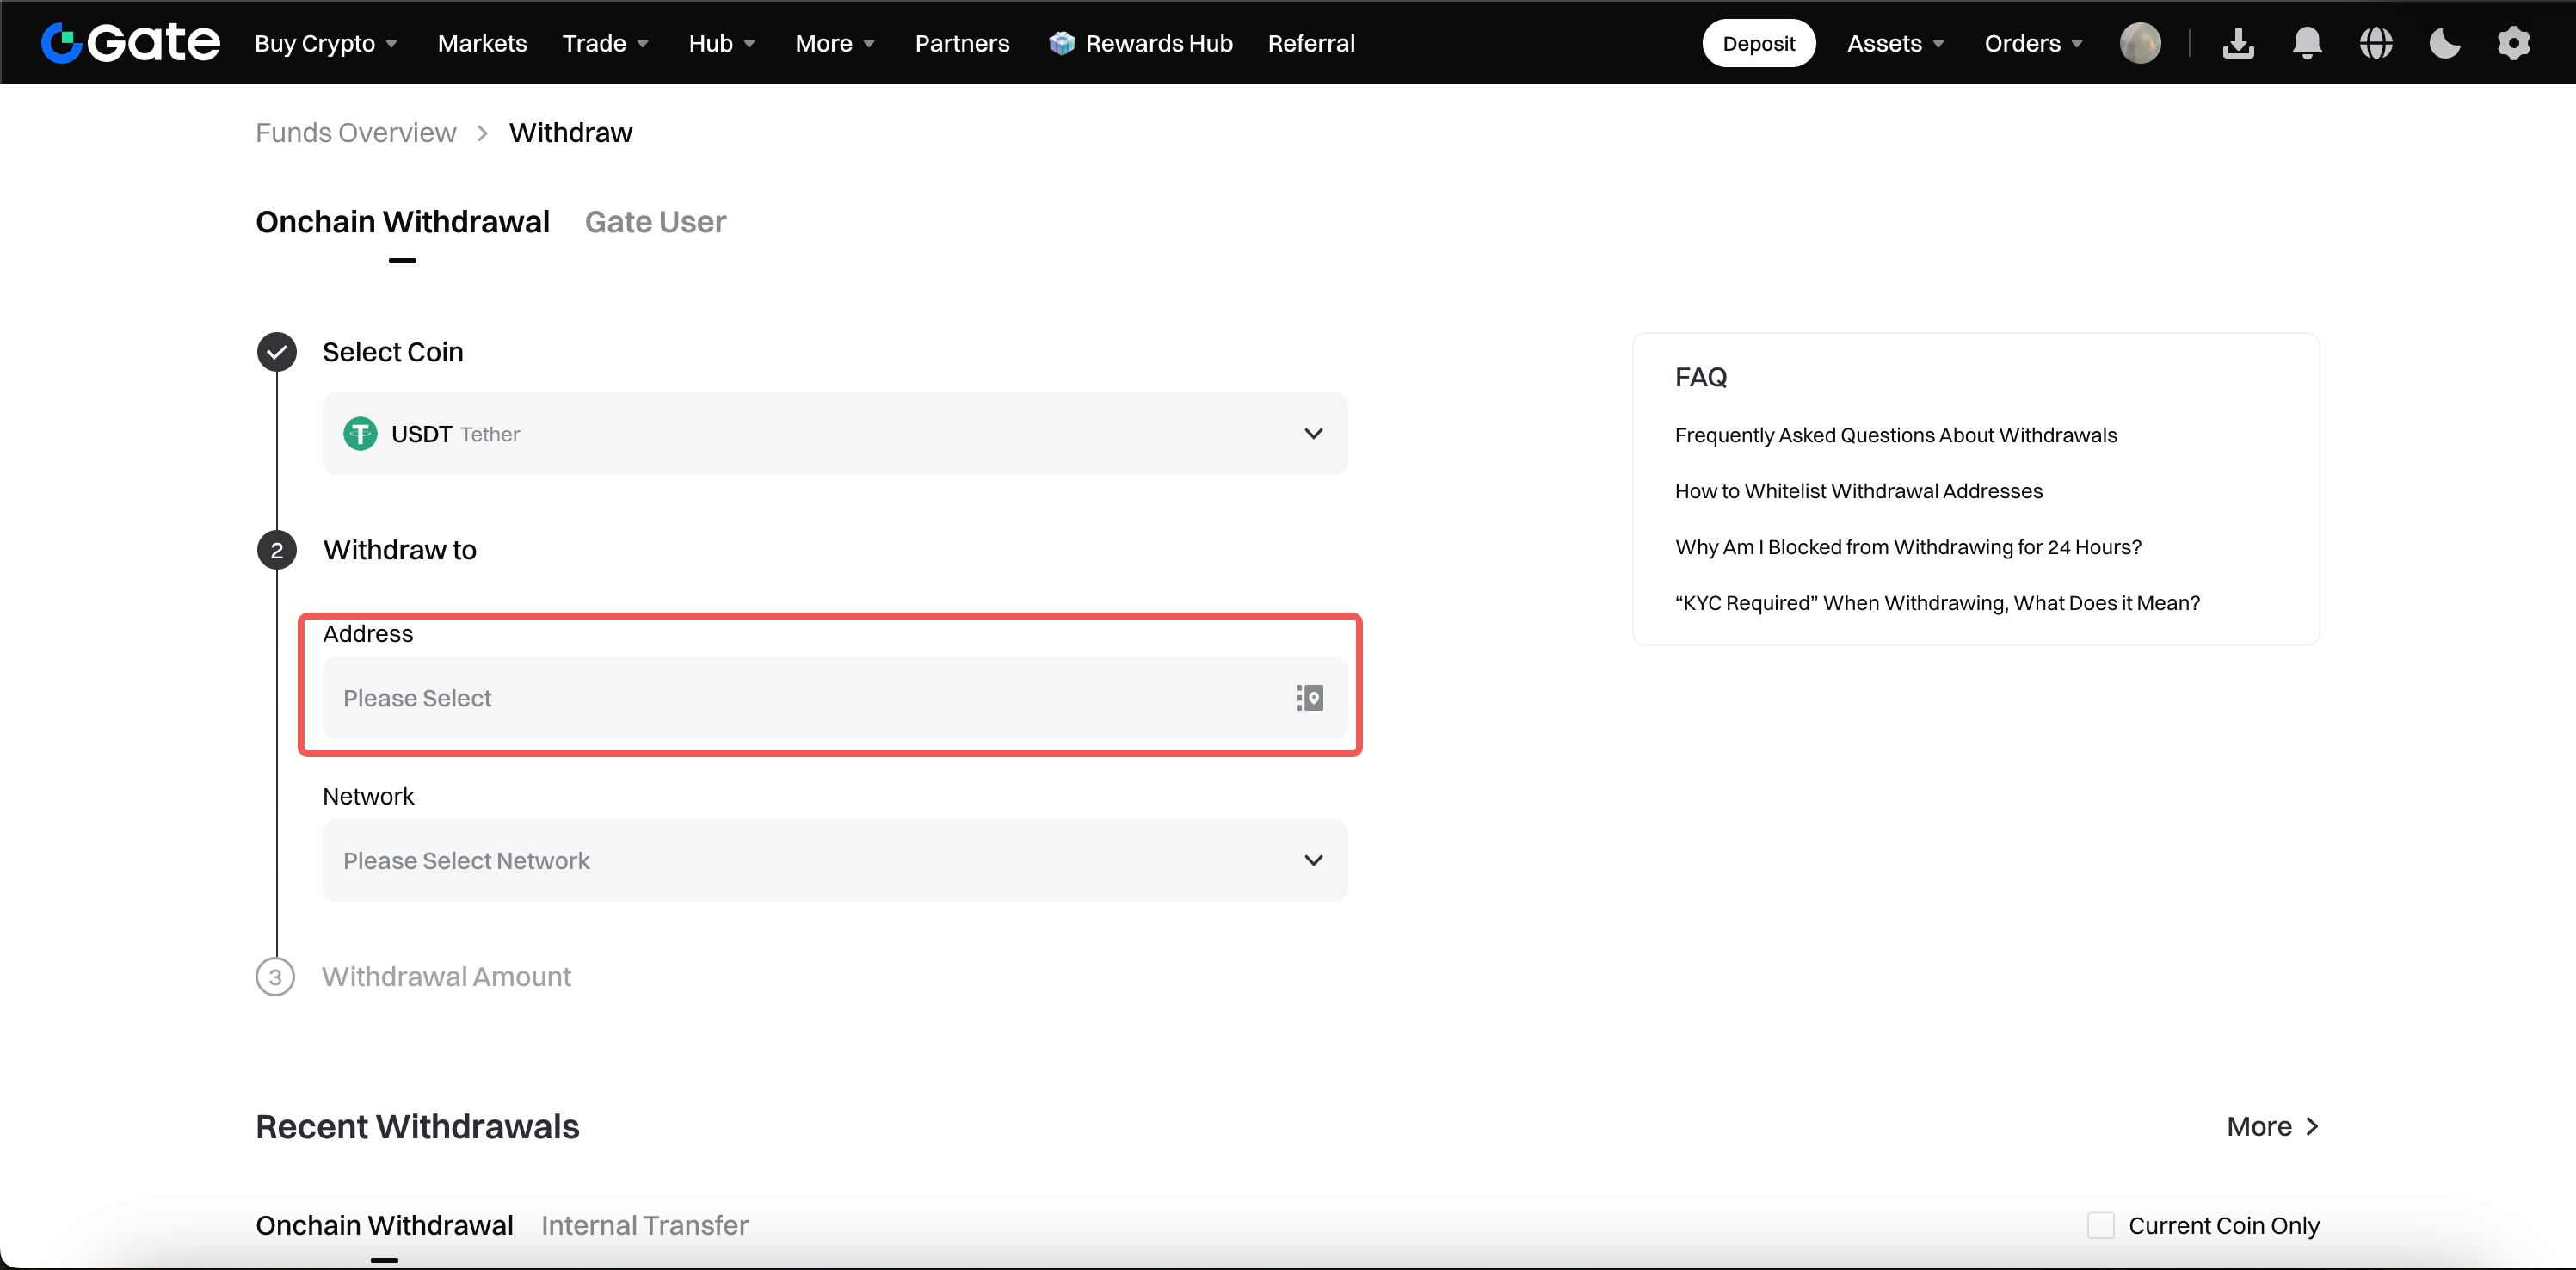The width and height of the screenshot is (2576, 1270).
Task: Expand the Buy Crypto menu
Action: point(326,43)
